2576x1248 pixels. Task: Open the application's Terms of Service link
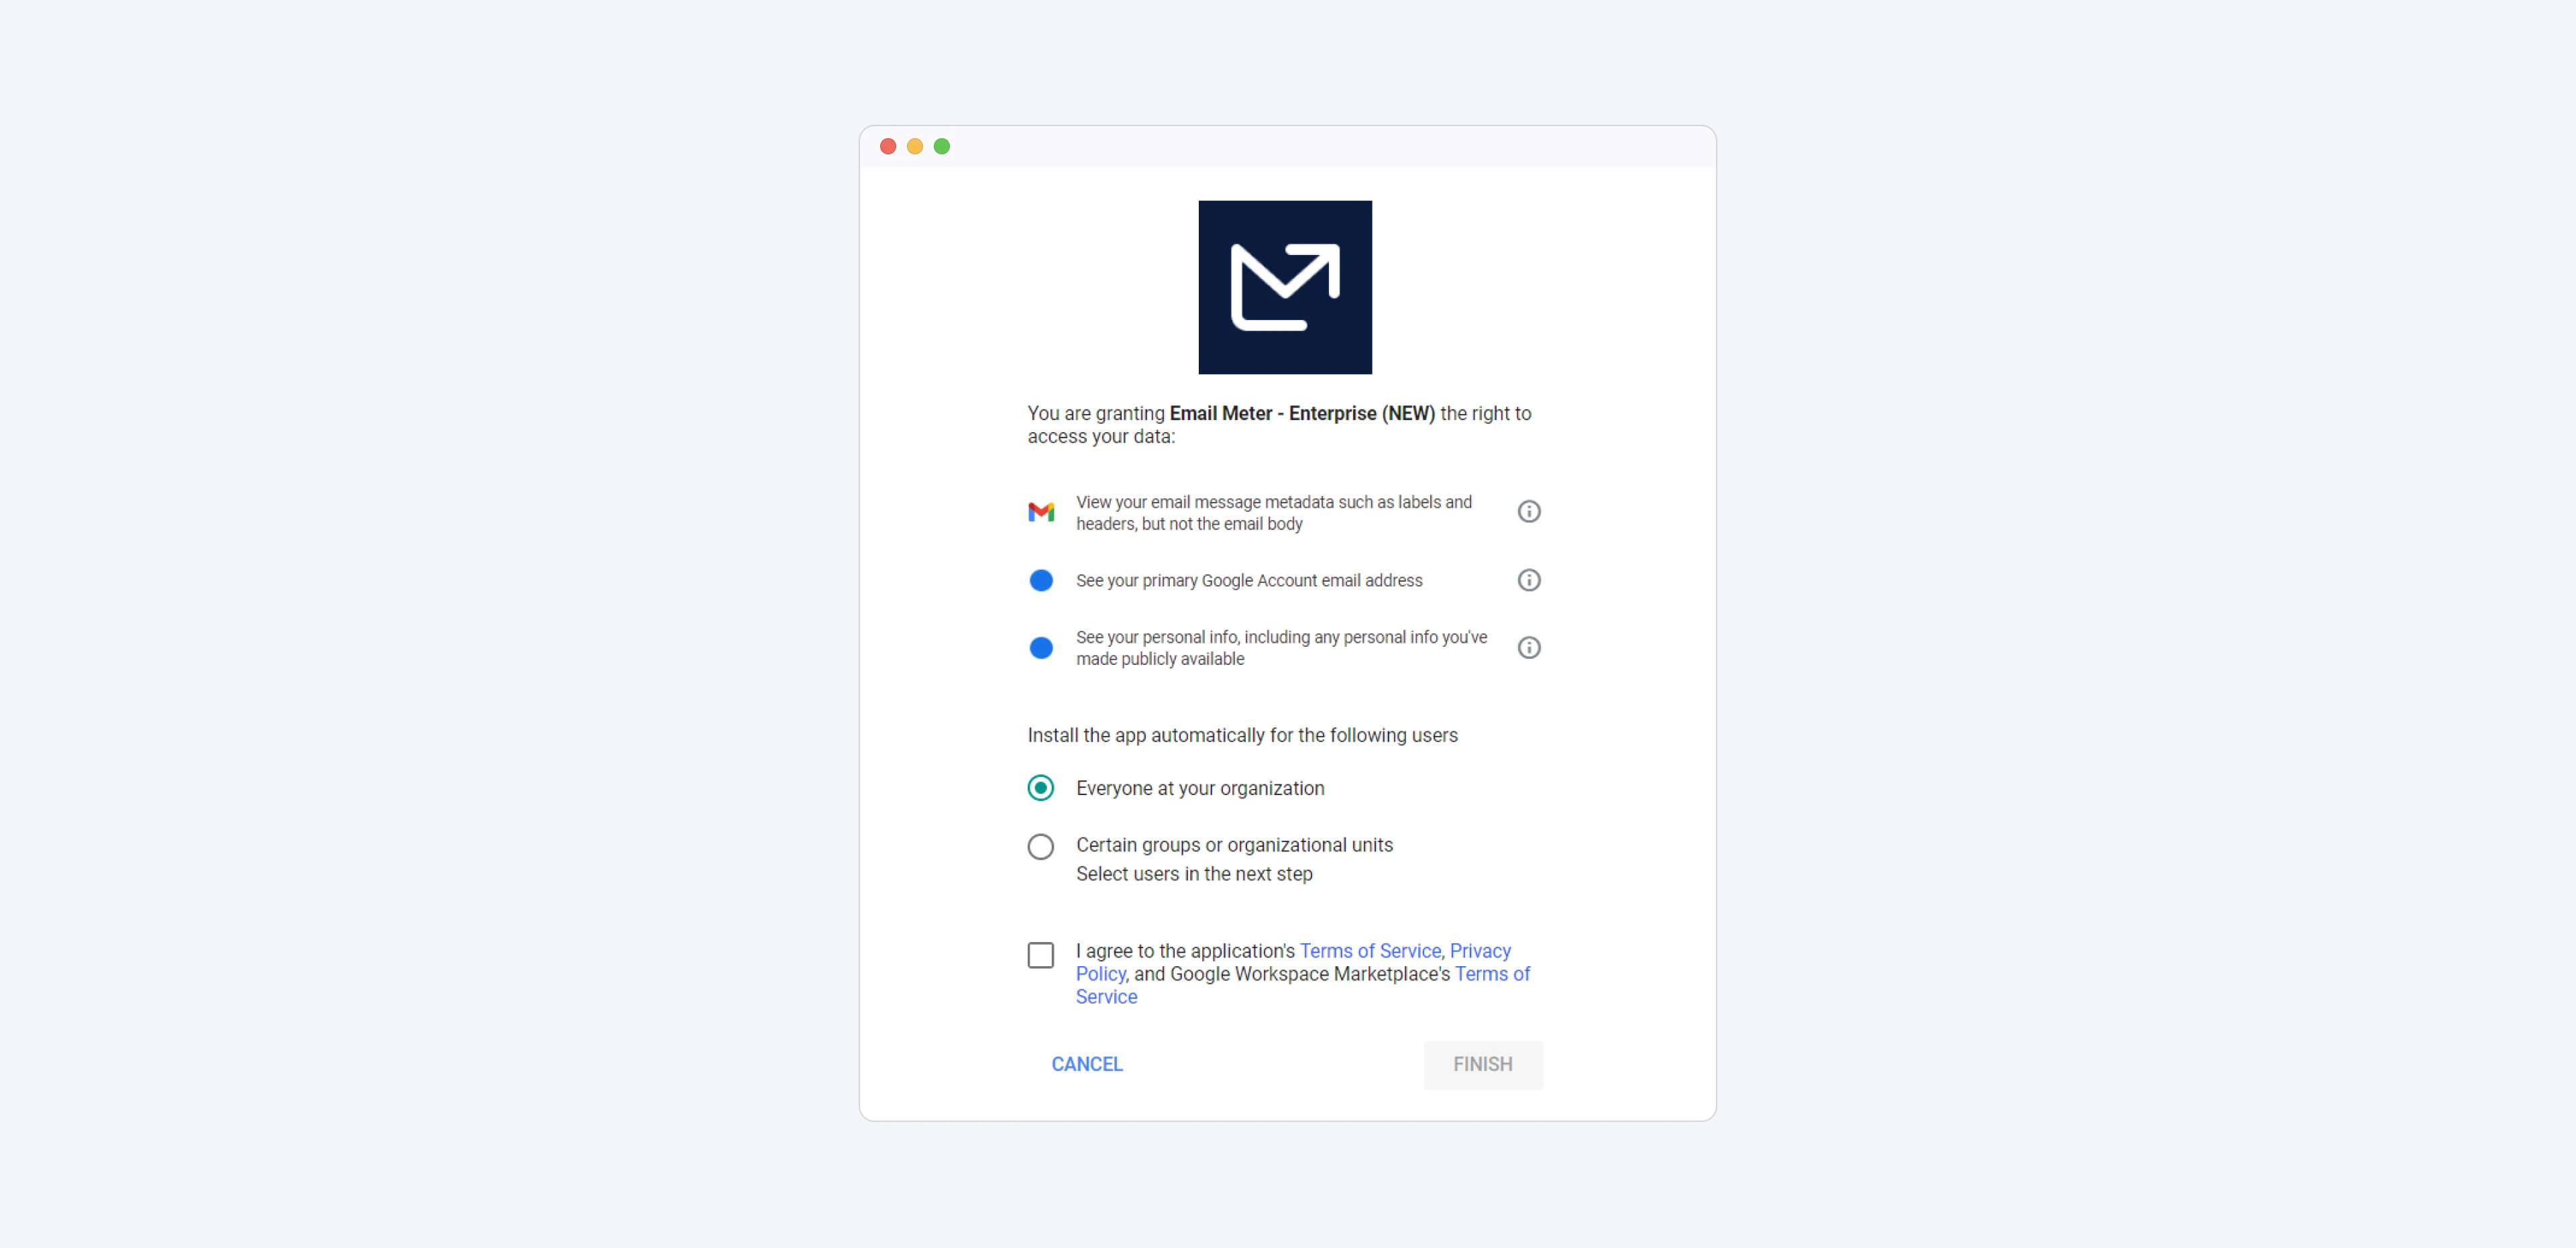[1370, 951]
